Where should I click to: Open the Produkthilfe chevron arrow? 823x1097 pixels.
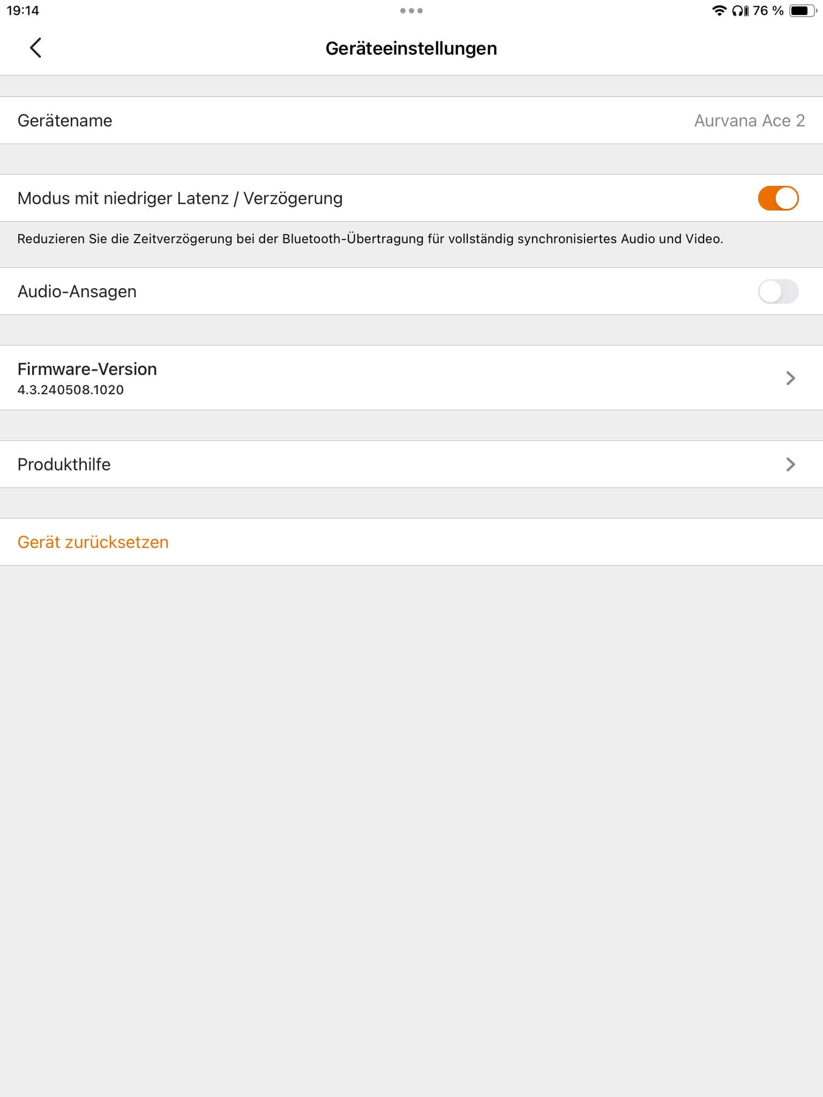(790, 464)
